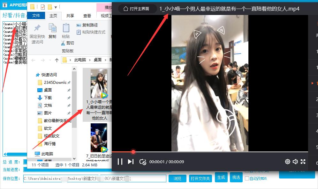Image resolution: width=318 pixels, height=189 pixels.
Task: Enable the 自动改MD5 checkbox
Action: pyautogui.click(x=247, y=178)
